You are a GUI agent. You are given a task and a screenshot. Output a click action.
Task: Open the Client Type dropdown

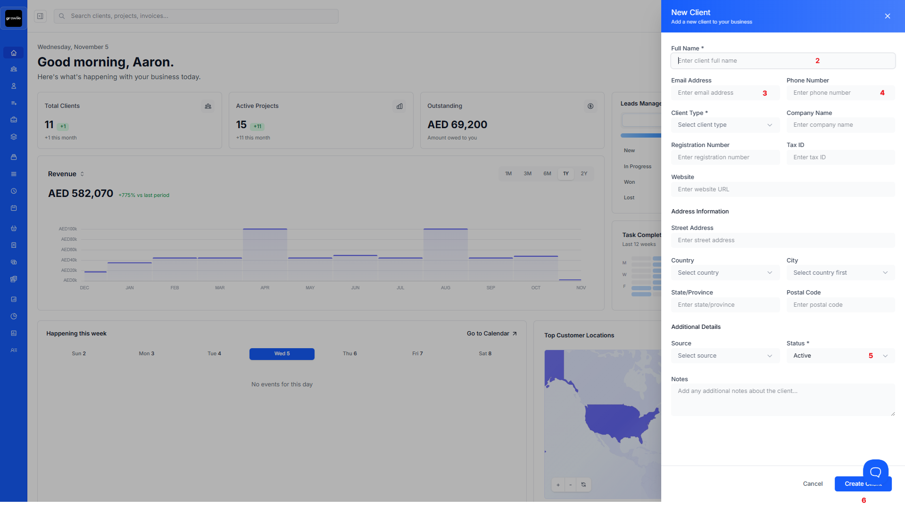click(725, 125)
